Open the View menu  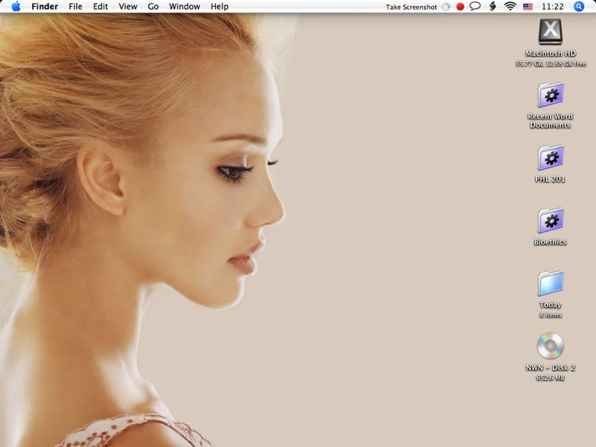point(128,7)
